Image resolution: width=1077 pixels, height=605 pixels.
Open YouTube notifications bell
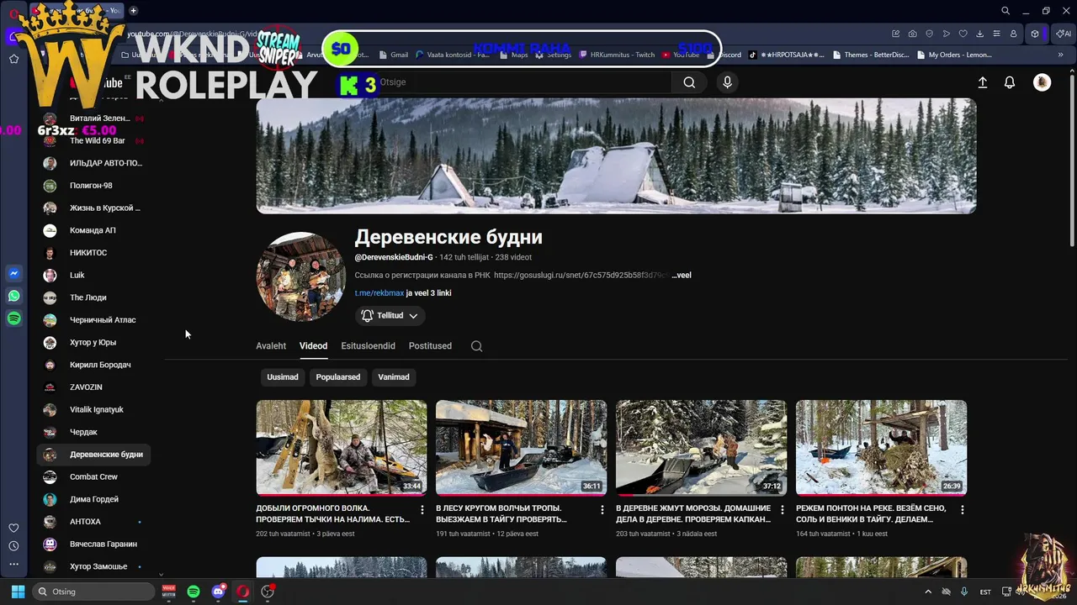[1010, 82]
